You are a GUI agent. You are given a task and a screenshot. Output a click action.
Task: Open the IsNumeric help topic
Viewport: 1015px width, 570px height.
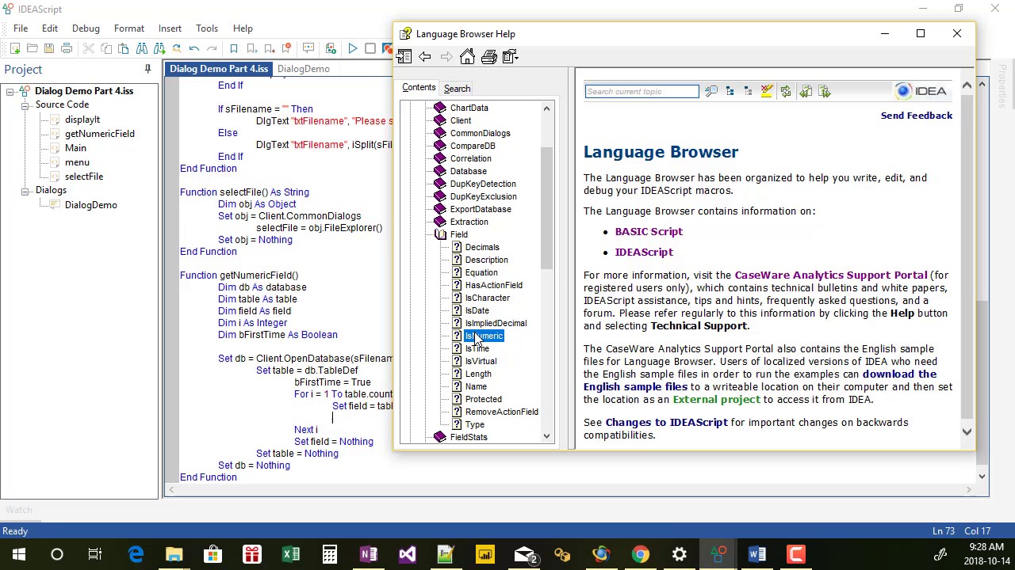[484, 336]
